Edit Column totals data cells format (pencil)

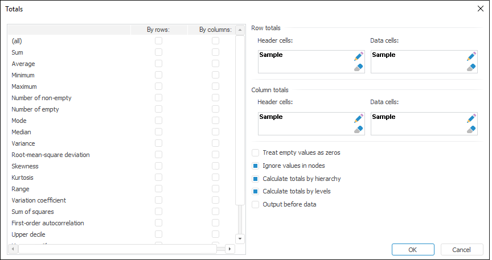(471, 118)
